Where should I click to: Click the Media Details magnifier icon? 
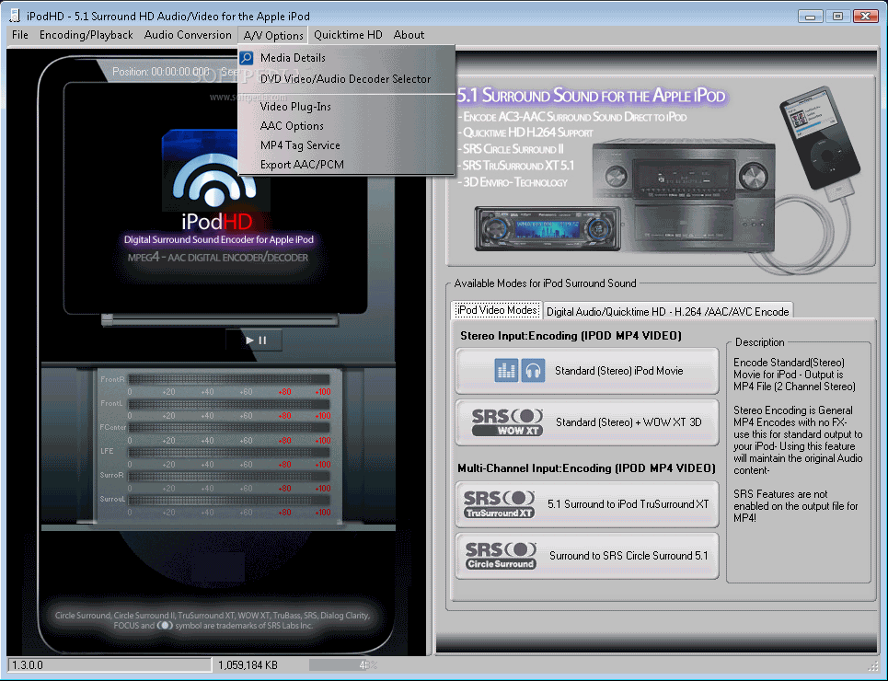(247, 58)
